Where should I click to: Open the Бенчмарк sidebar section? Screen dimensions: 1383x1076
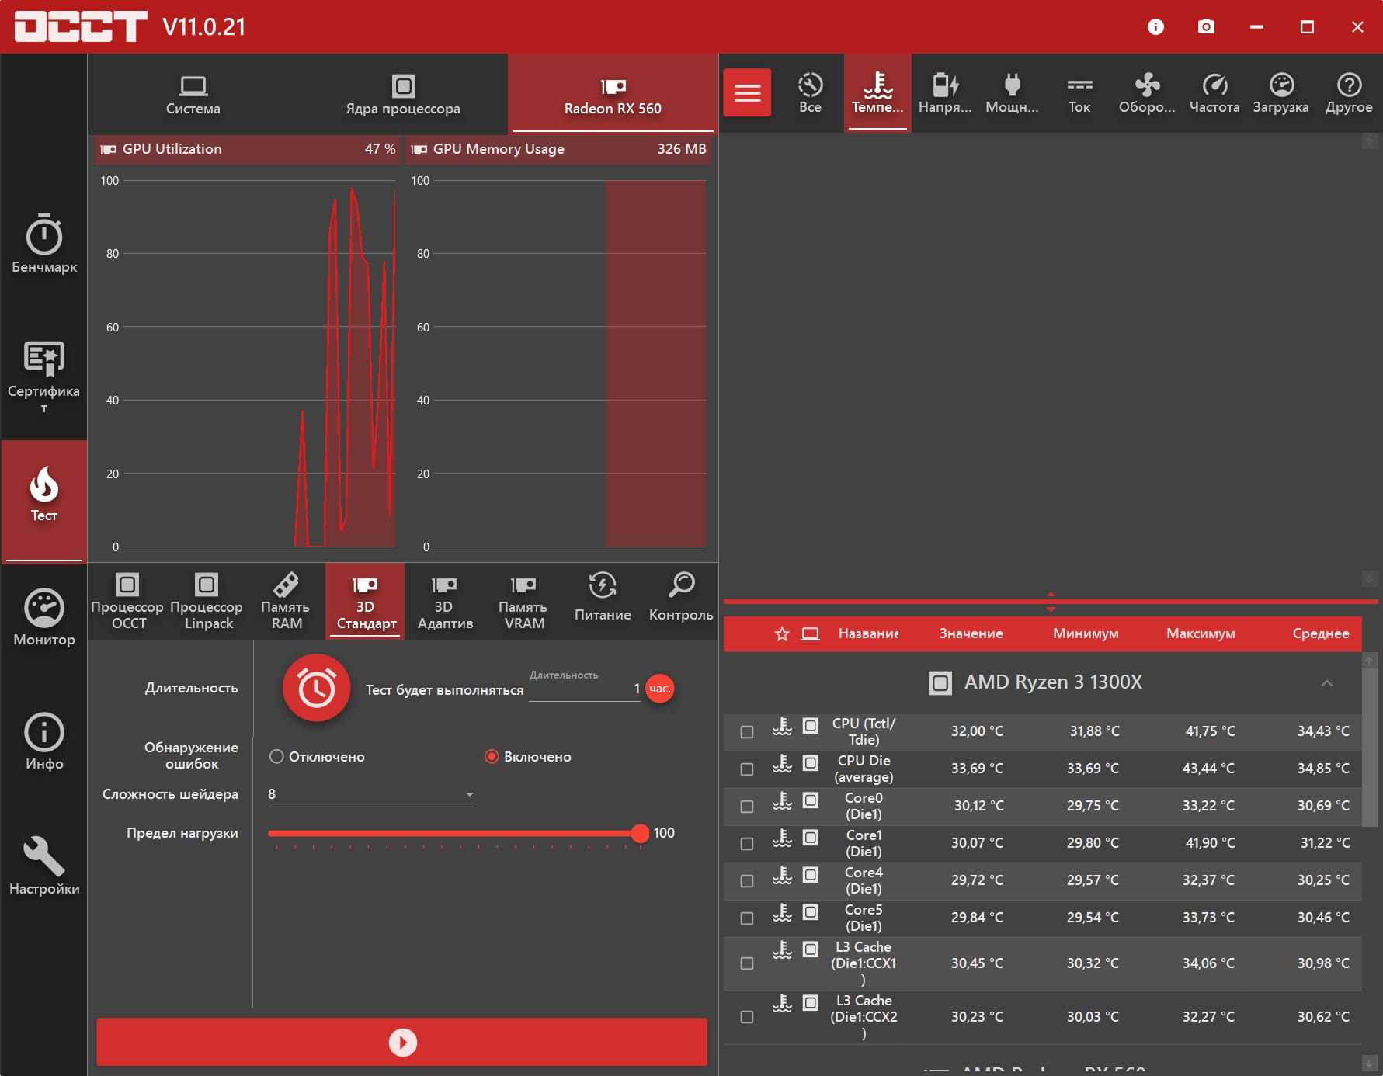(x=44, y=243)
